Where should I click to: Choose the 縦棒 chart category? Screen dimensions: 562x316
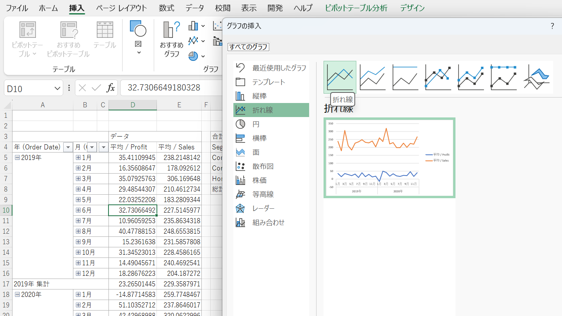(x=271, y=96)
